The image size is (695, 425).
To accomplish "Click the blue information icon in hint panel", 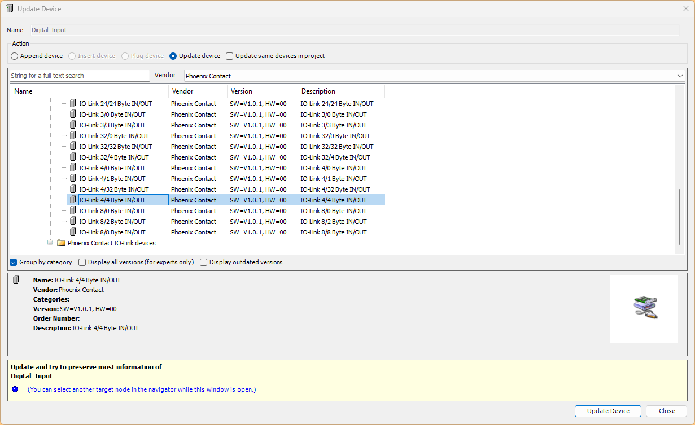I will pyautogui.click(x=15, y=389).
